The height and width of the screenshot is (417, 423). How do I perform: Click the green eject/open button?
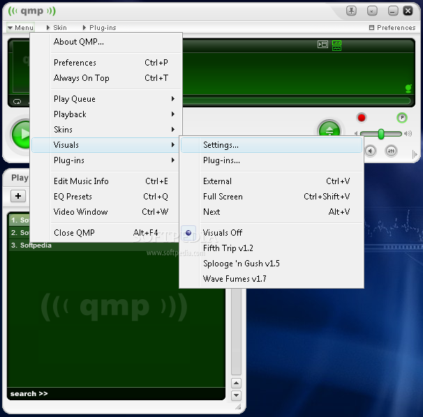(329, 130)
